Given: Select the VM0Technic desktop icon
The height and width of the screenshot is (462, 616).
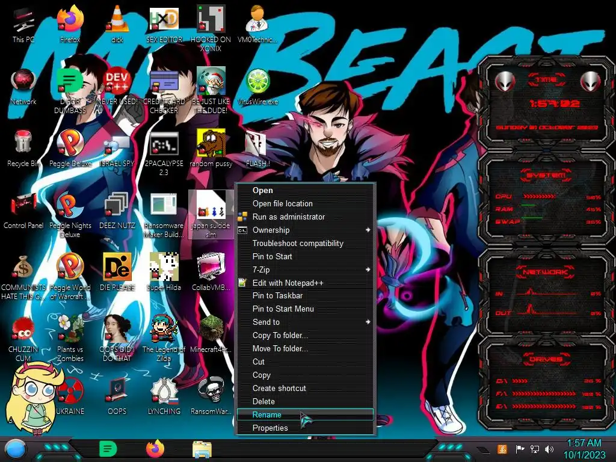Looking at the screenshot, I should [257, 24].
